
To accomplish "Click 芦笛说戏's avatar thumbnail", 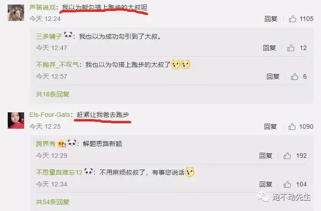I will pos(16,13).
